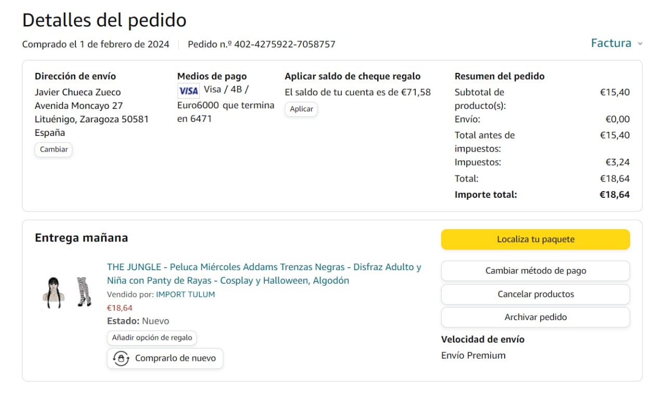The width and height of the screenshot is (666, 393).
Task: Click Añadir opción de regalo
Action: tap(152, 337)
